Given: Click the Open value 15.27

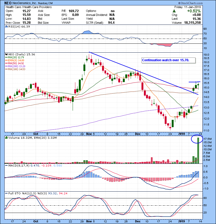Looking at the screenshot, I should pyautogui.click(x=26, y=11).
